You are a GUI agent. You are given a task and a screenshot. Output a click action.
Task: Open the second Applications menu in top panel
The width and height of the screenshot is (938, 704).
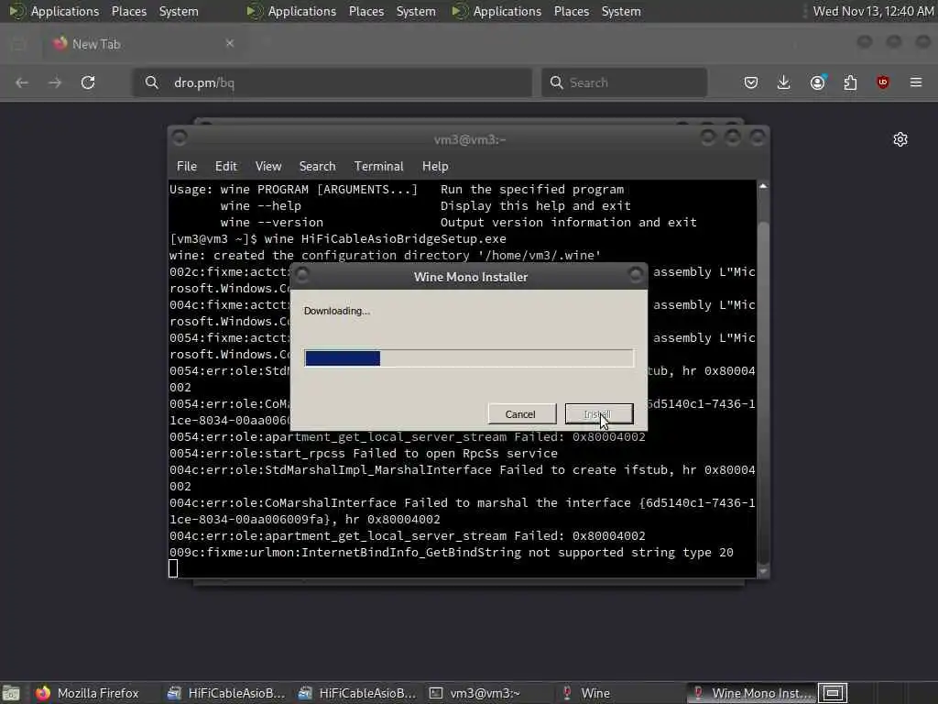[x=293, y=11]
